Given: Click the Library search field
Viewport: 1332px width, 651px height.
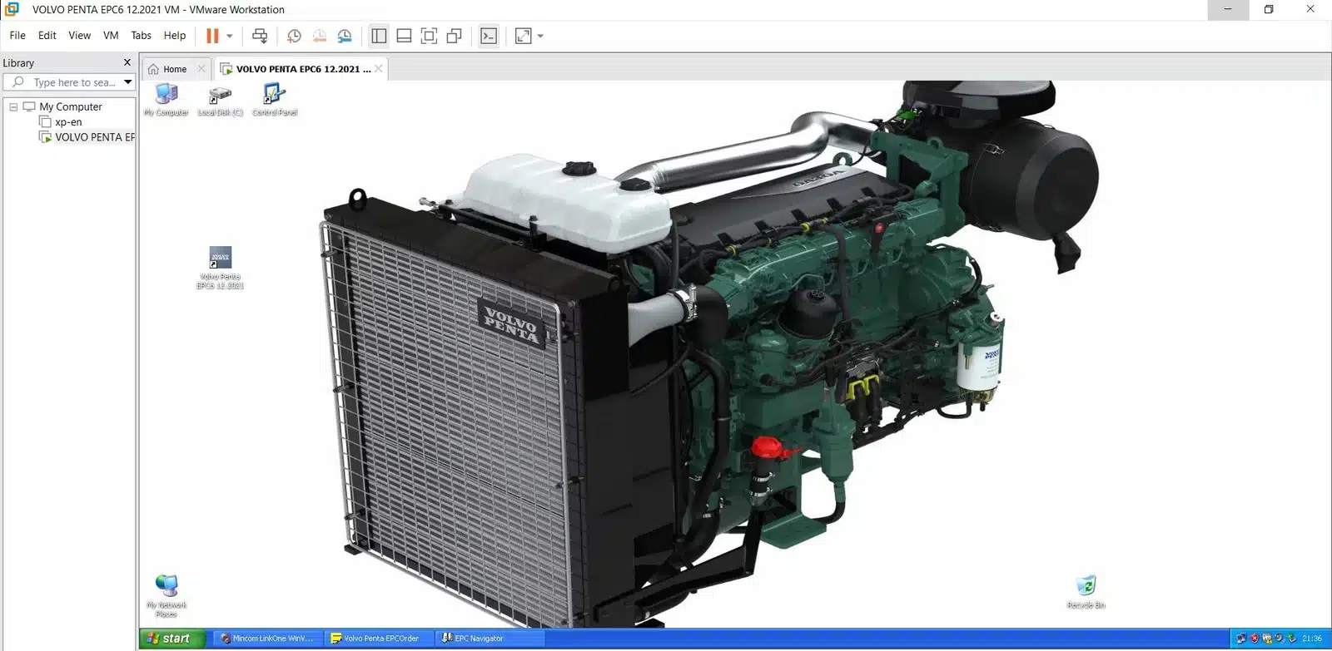Looking at the screenshot, I should click(73, 82).
